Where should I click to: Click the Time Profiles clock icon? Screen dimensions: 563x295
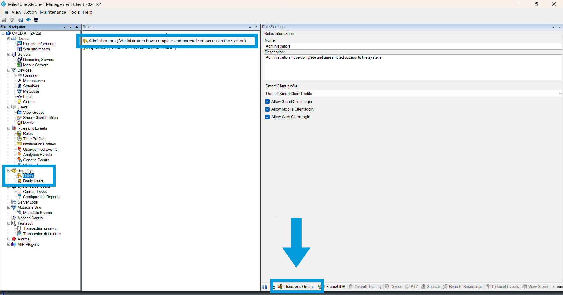[x=19, y=139]
